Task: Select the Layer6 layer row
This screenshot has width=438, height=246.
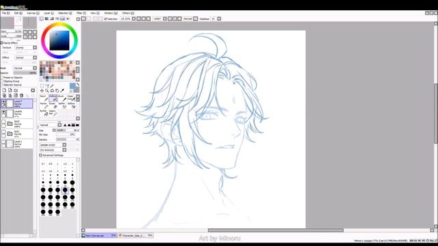Action: click(x=16, y=113)
